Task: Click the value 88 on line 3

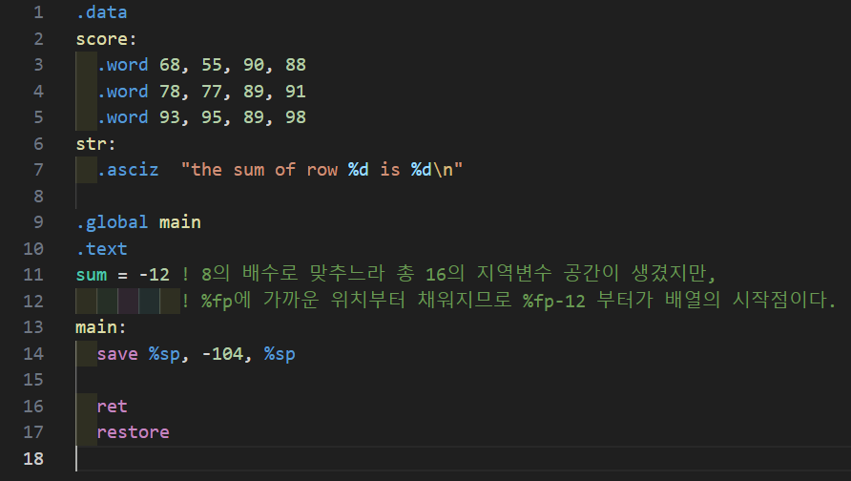Action: tap(296, 65)
